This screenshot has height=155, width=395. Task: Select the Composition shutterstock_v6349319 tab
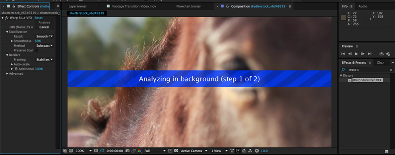[258, 6]
